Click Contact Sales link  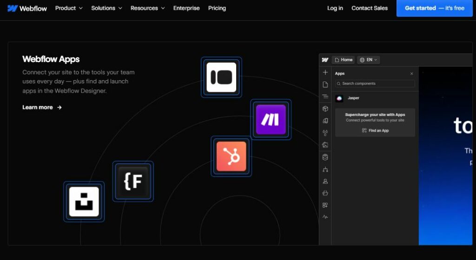point(370,8)
